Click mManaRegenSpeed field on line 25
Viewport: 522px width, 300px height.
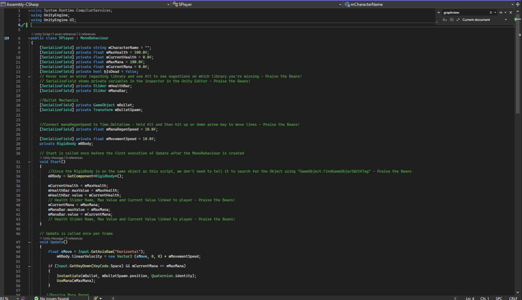click(122, 129)
